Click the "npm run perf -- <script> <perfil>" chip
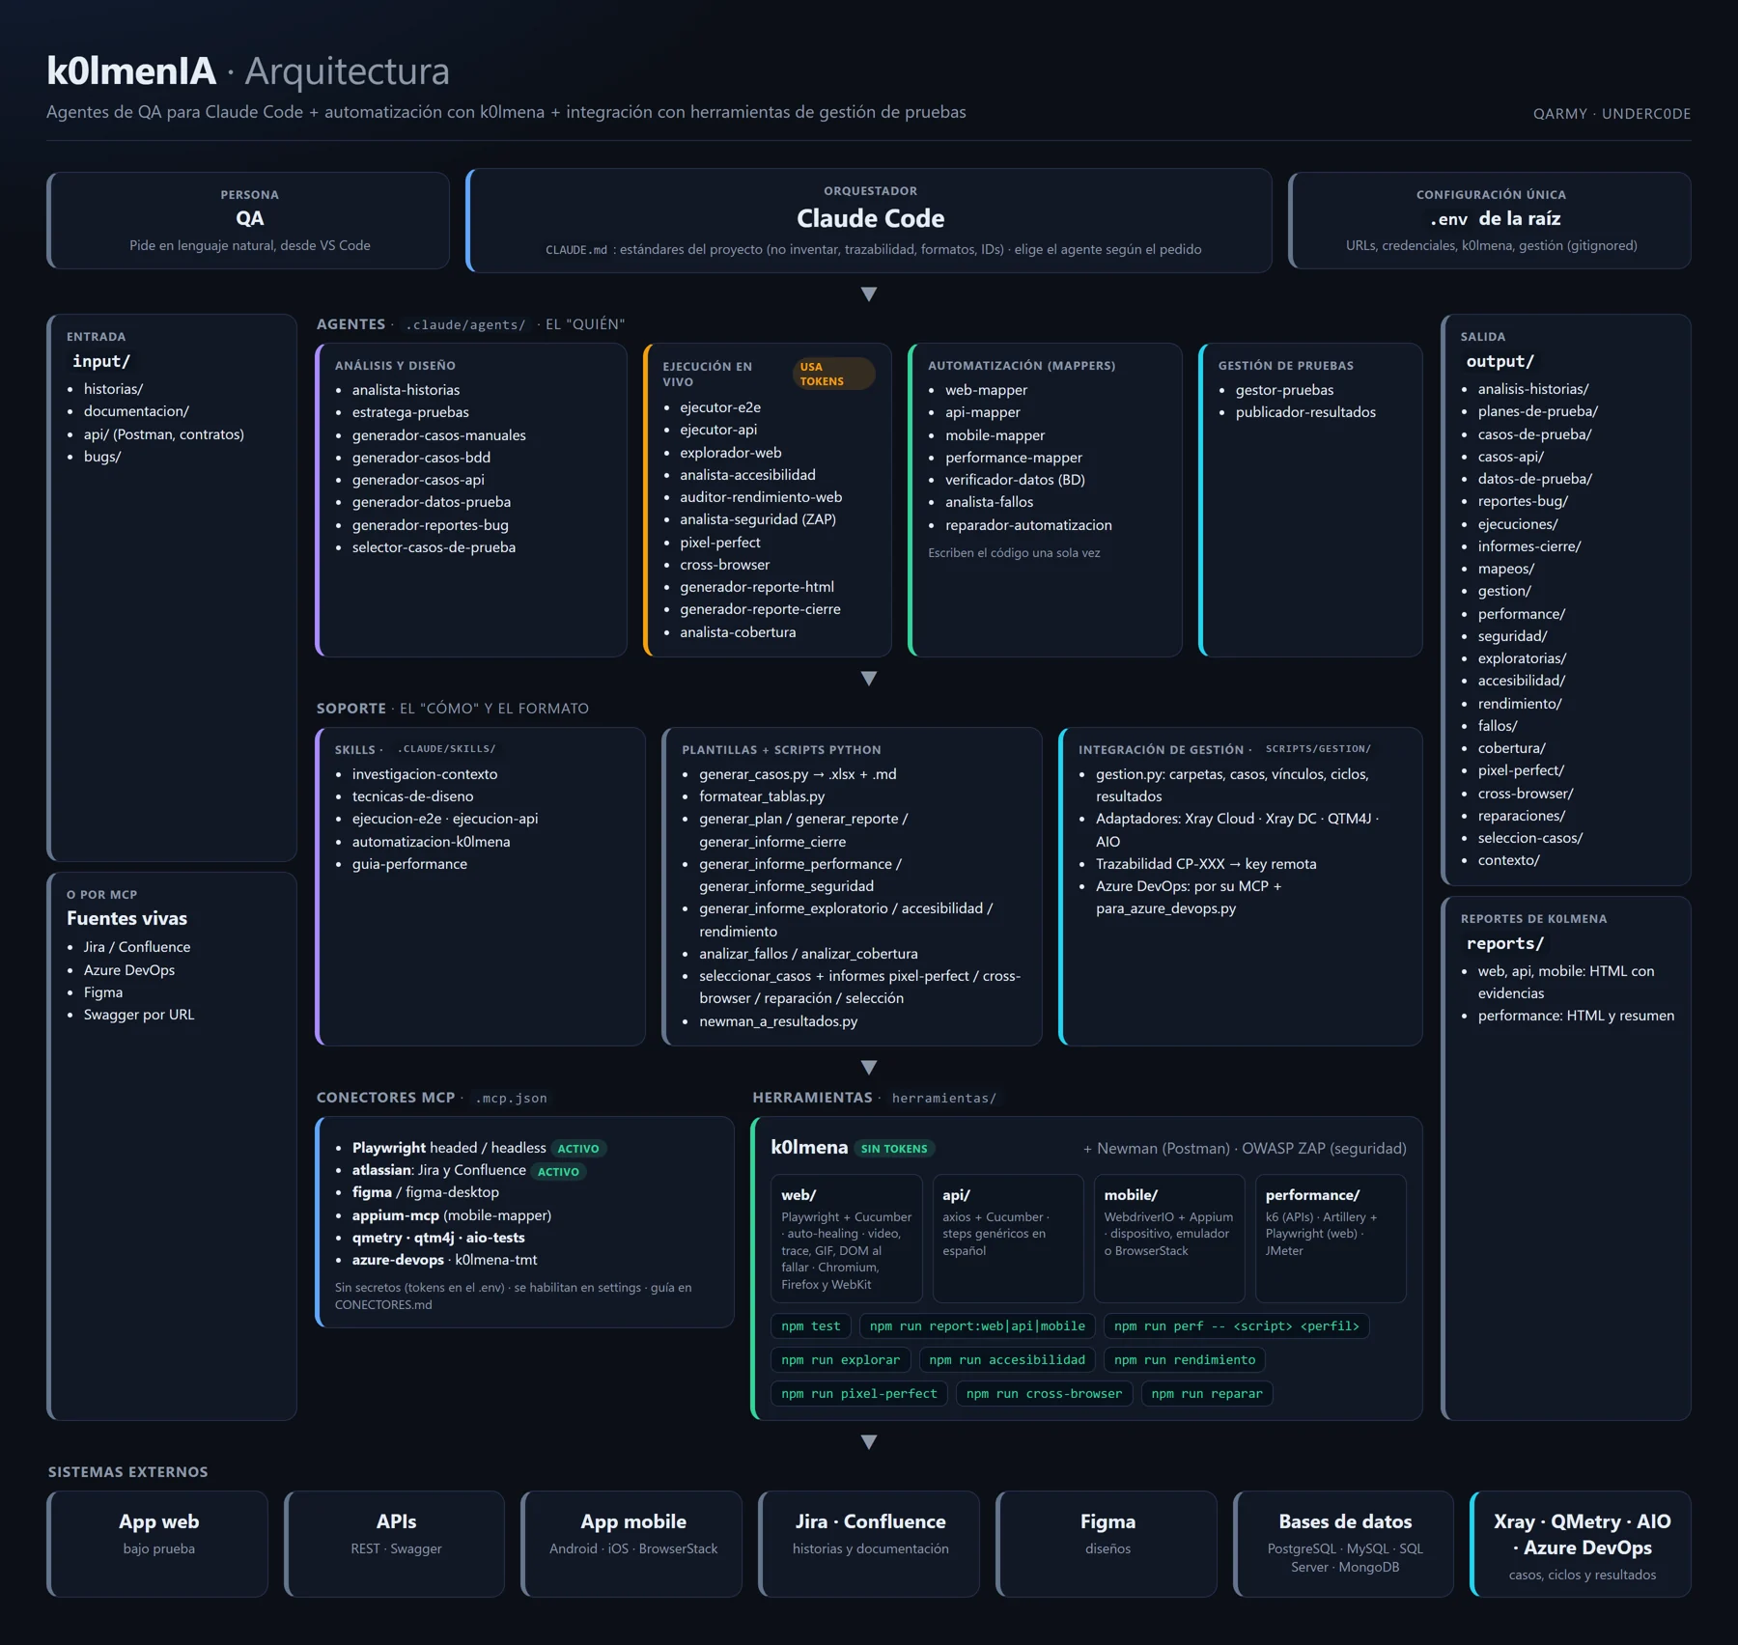1738x1645 pixels. (1236, 1326)
